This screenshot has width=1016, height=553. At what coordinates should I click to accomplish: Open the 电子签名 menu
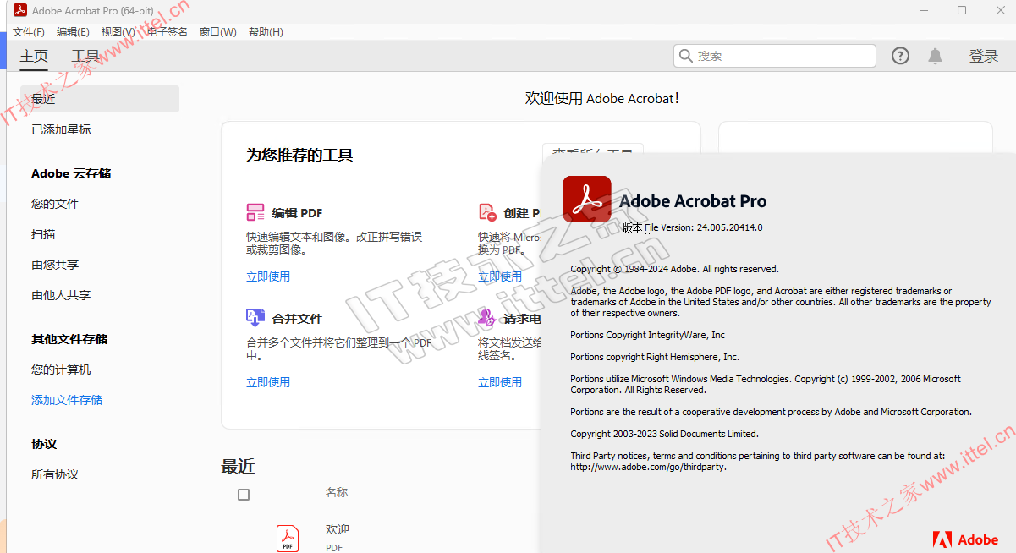tap(168, 32)
